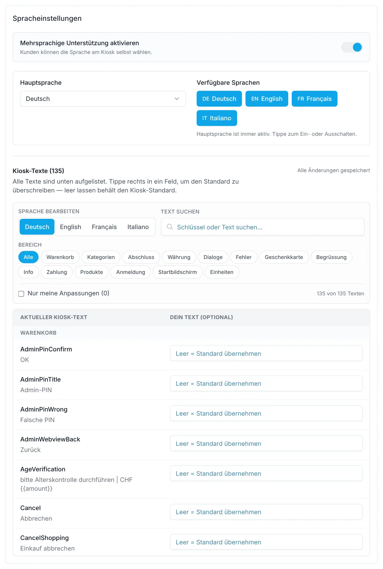Screen dimensions: 383x569
Task: Filter texts by Kategorien
Action: pyautogui.click(x=101, y=257)
